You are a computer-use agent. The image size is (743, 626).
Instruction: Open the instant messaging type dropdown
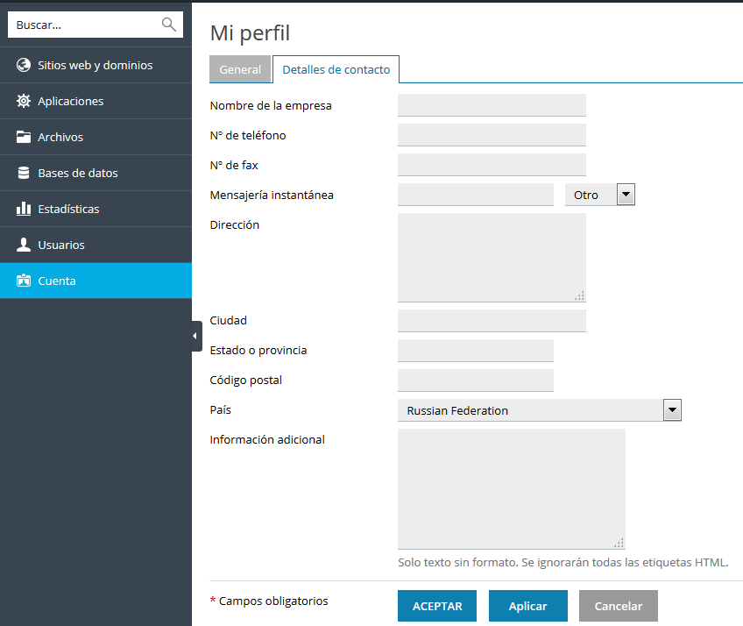[x=599, y=195]
